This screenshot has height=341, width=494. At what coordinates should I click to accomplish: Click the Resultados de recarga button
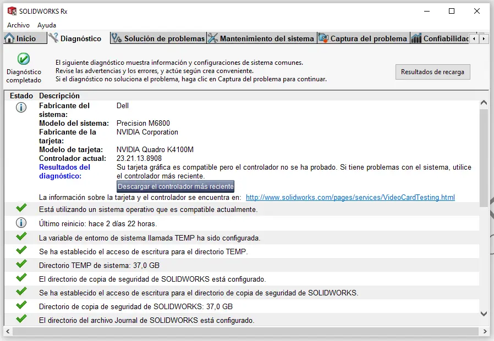coord(432,72)
